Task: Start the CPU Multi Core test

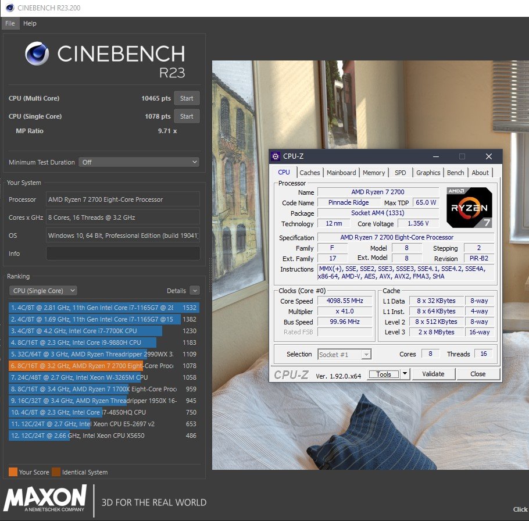Action: pos(187,98)
